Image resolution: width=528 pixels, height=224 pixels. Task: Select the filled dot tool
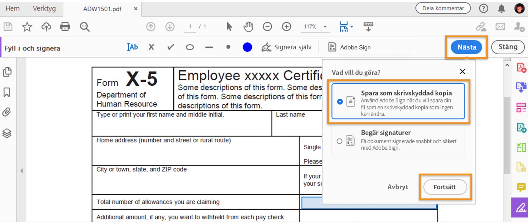(x=228, y=47)
